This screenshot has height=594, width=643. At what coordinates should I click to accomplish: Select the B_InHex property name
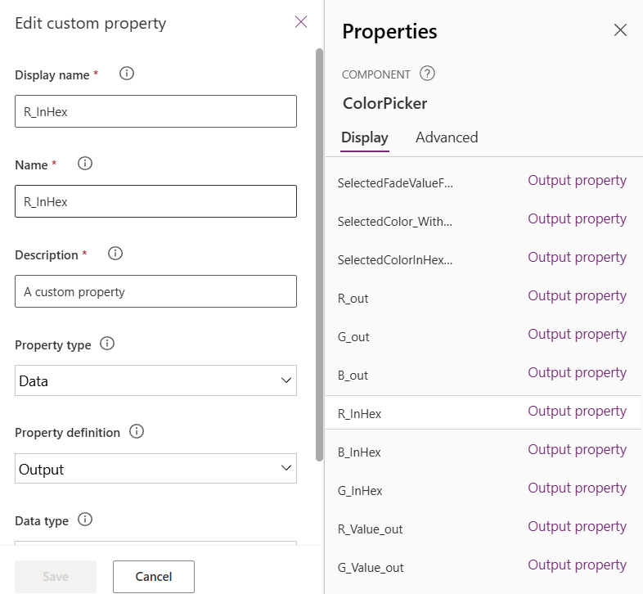[359, 452]
